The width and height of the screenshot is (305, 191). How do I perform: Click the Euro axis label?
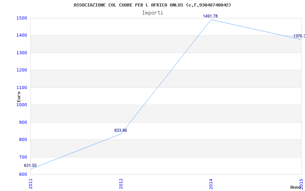click(19, 97)
